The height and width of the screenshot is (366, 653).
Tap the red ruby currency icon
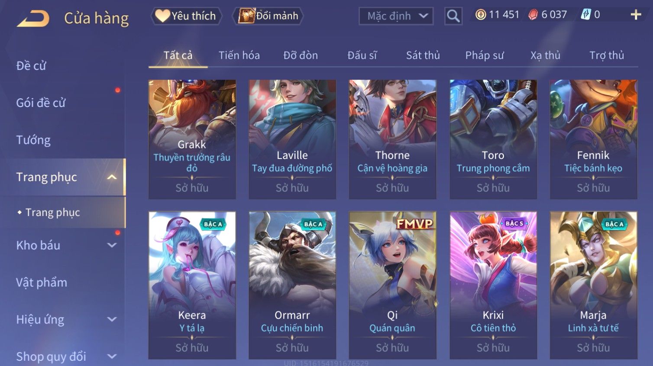click(x=533, y=15)
